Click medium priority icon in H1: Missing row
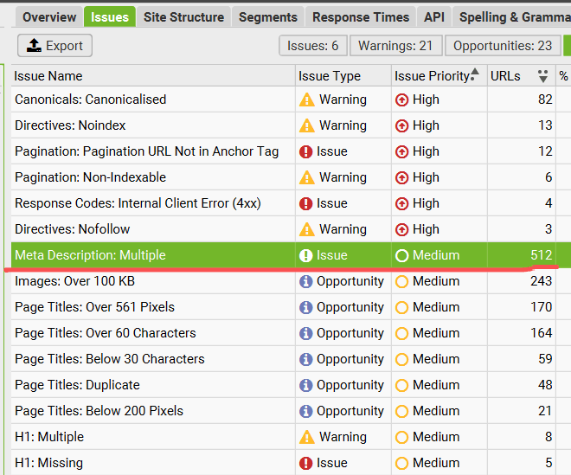This screenshot has height=475, width=571. (401, 463)
